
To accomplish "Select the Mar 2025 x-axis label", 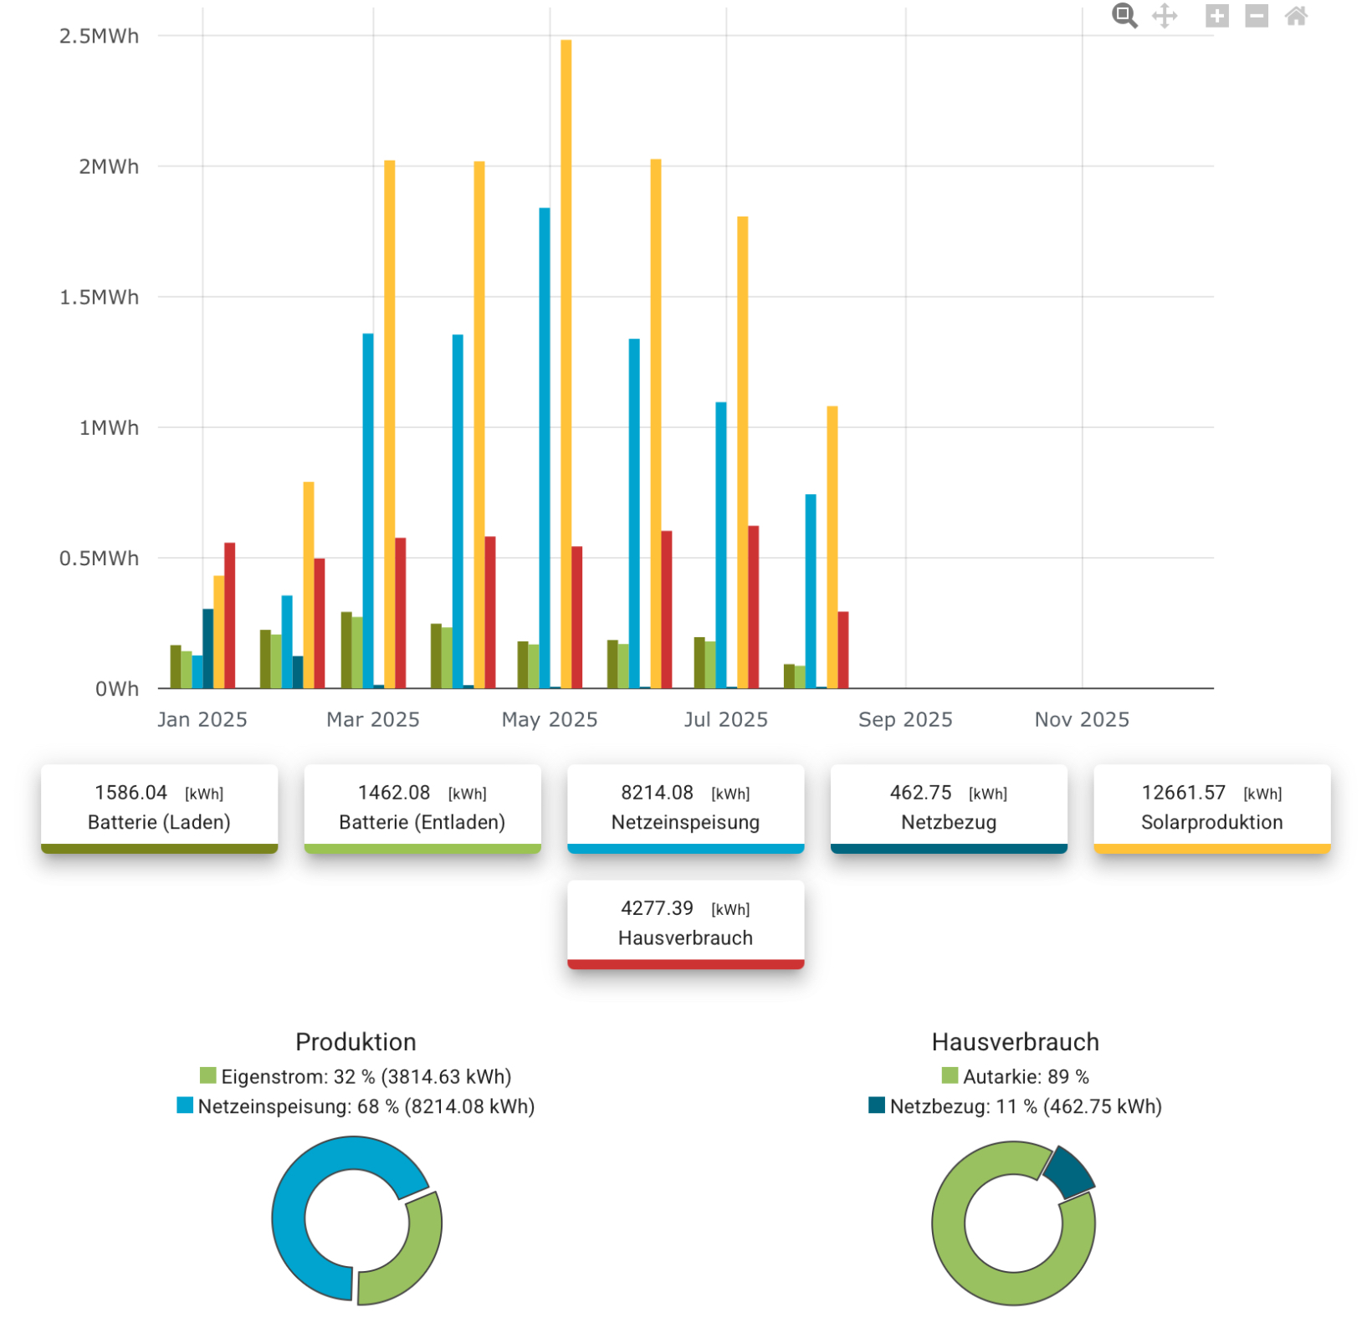I will pos(373,719).
